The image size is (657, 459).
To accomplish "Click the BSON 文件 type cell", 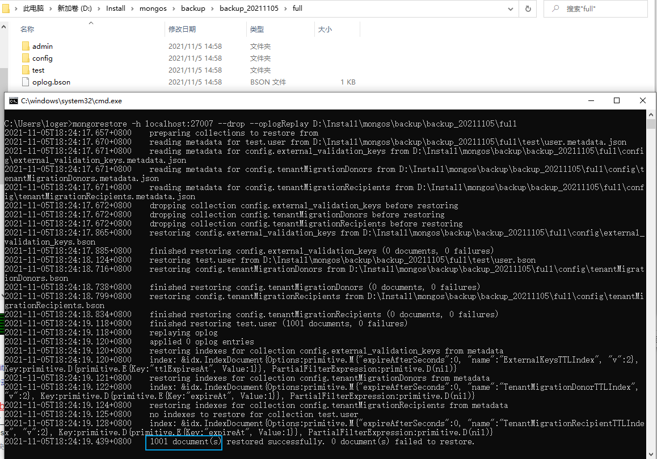I will 268,82.
